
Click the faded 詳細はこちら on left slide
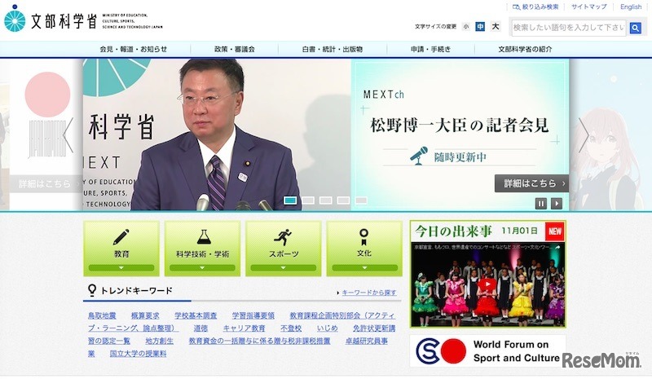pyautogui.click(x=46, y=183)
